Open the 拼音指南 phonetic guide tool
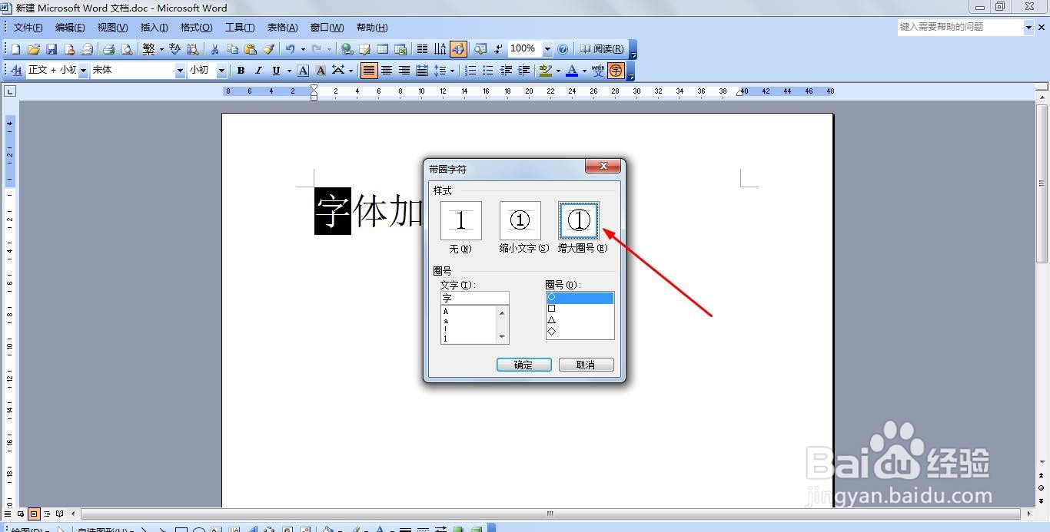Image resolution: width=1050 pixels, height=532 pixels. click(x=599, y=70)
